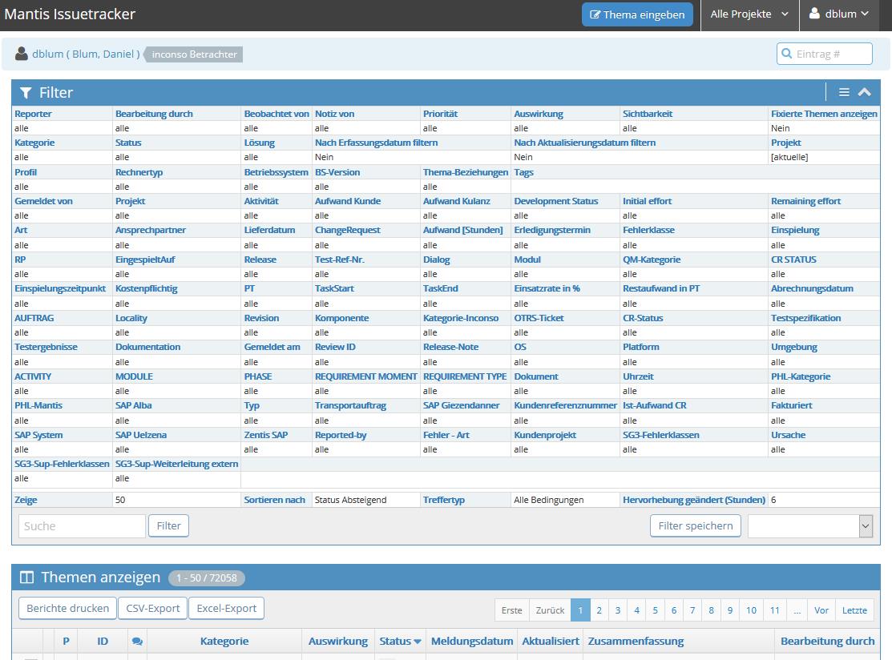
Task: Collapse the Filter panel with the chevron
Action: [x=865, y=93]
